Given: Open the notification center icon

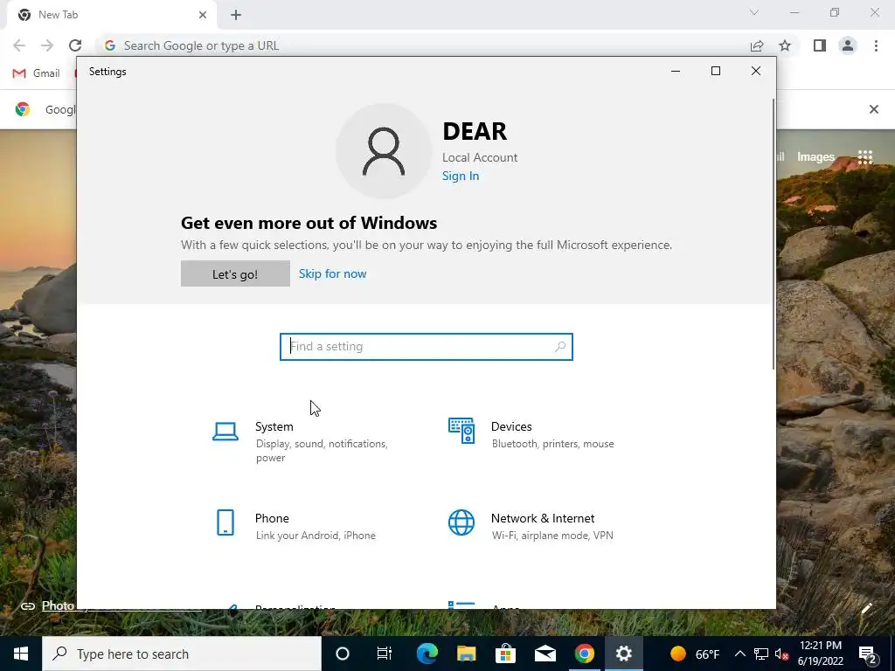Looking at the screenshot, I should coord(868,654).
